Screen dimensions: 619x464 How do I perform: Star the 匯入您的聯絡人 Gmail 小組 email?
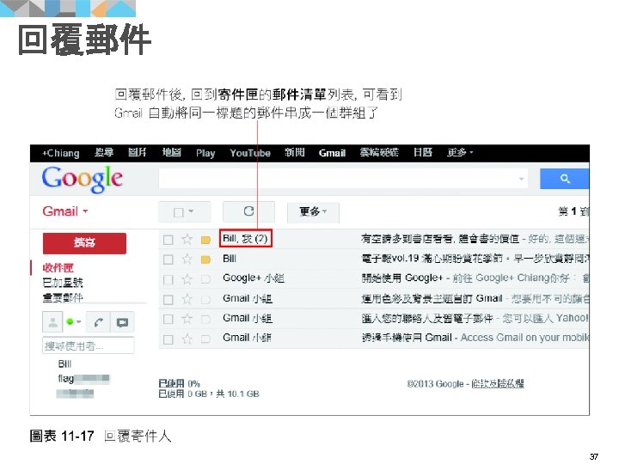(187, 319)
